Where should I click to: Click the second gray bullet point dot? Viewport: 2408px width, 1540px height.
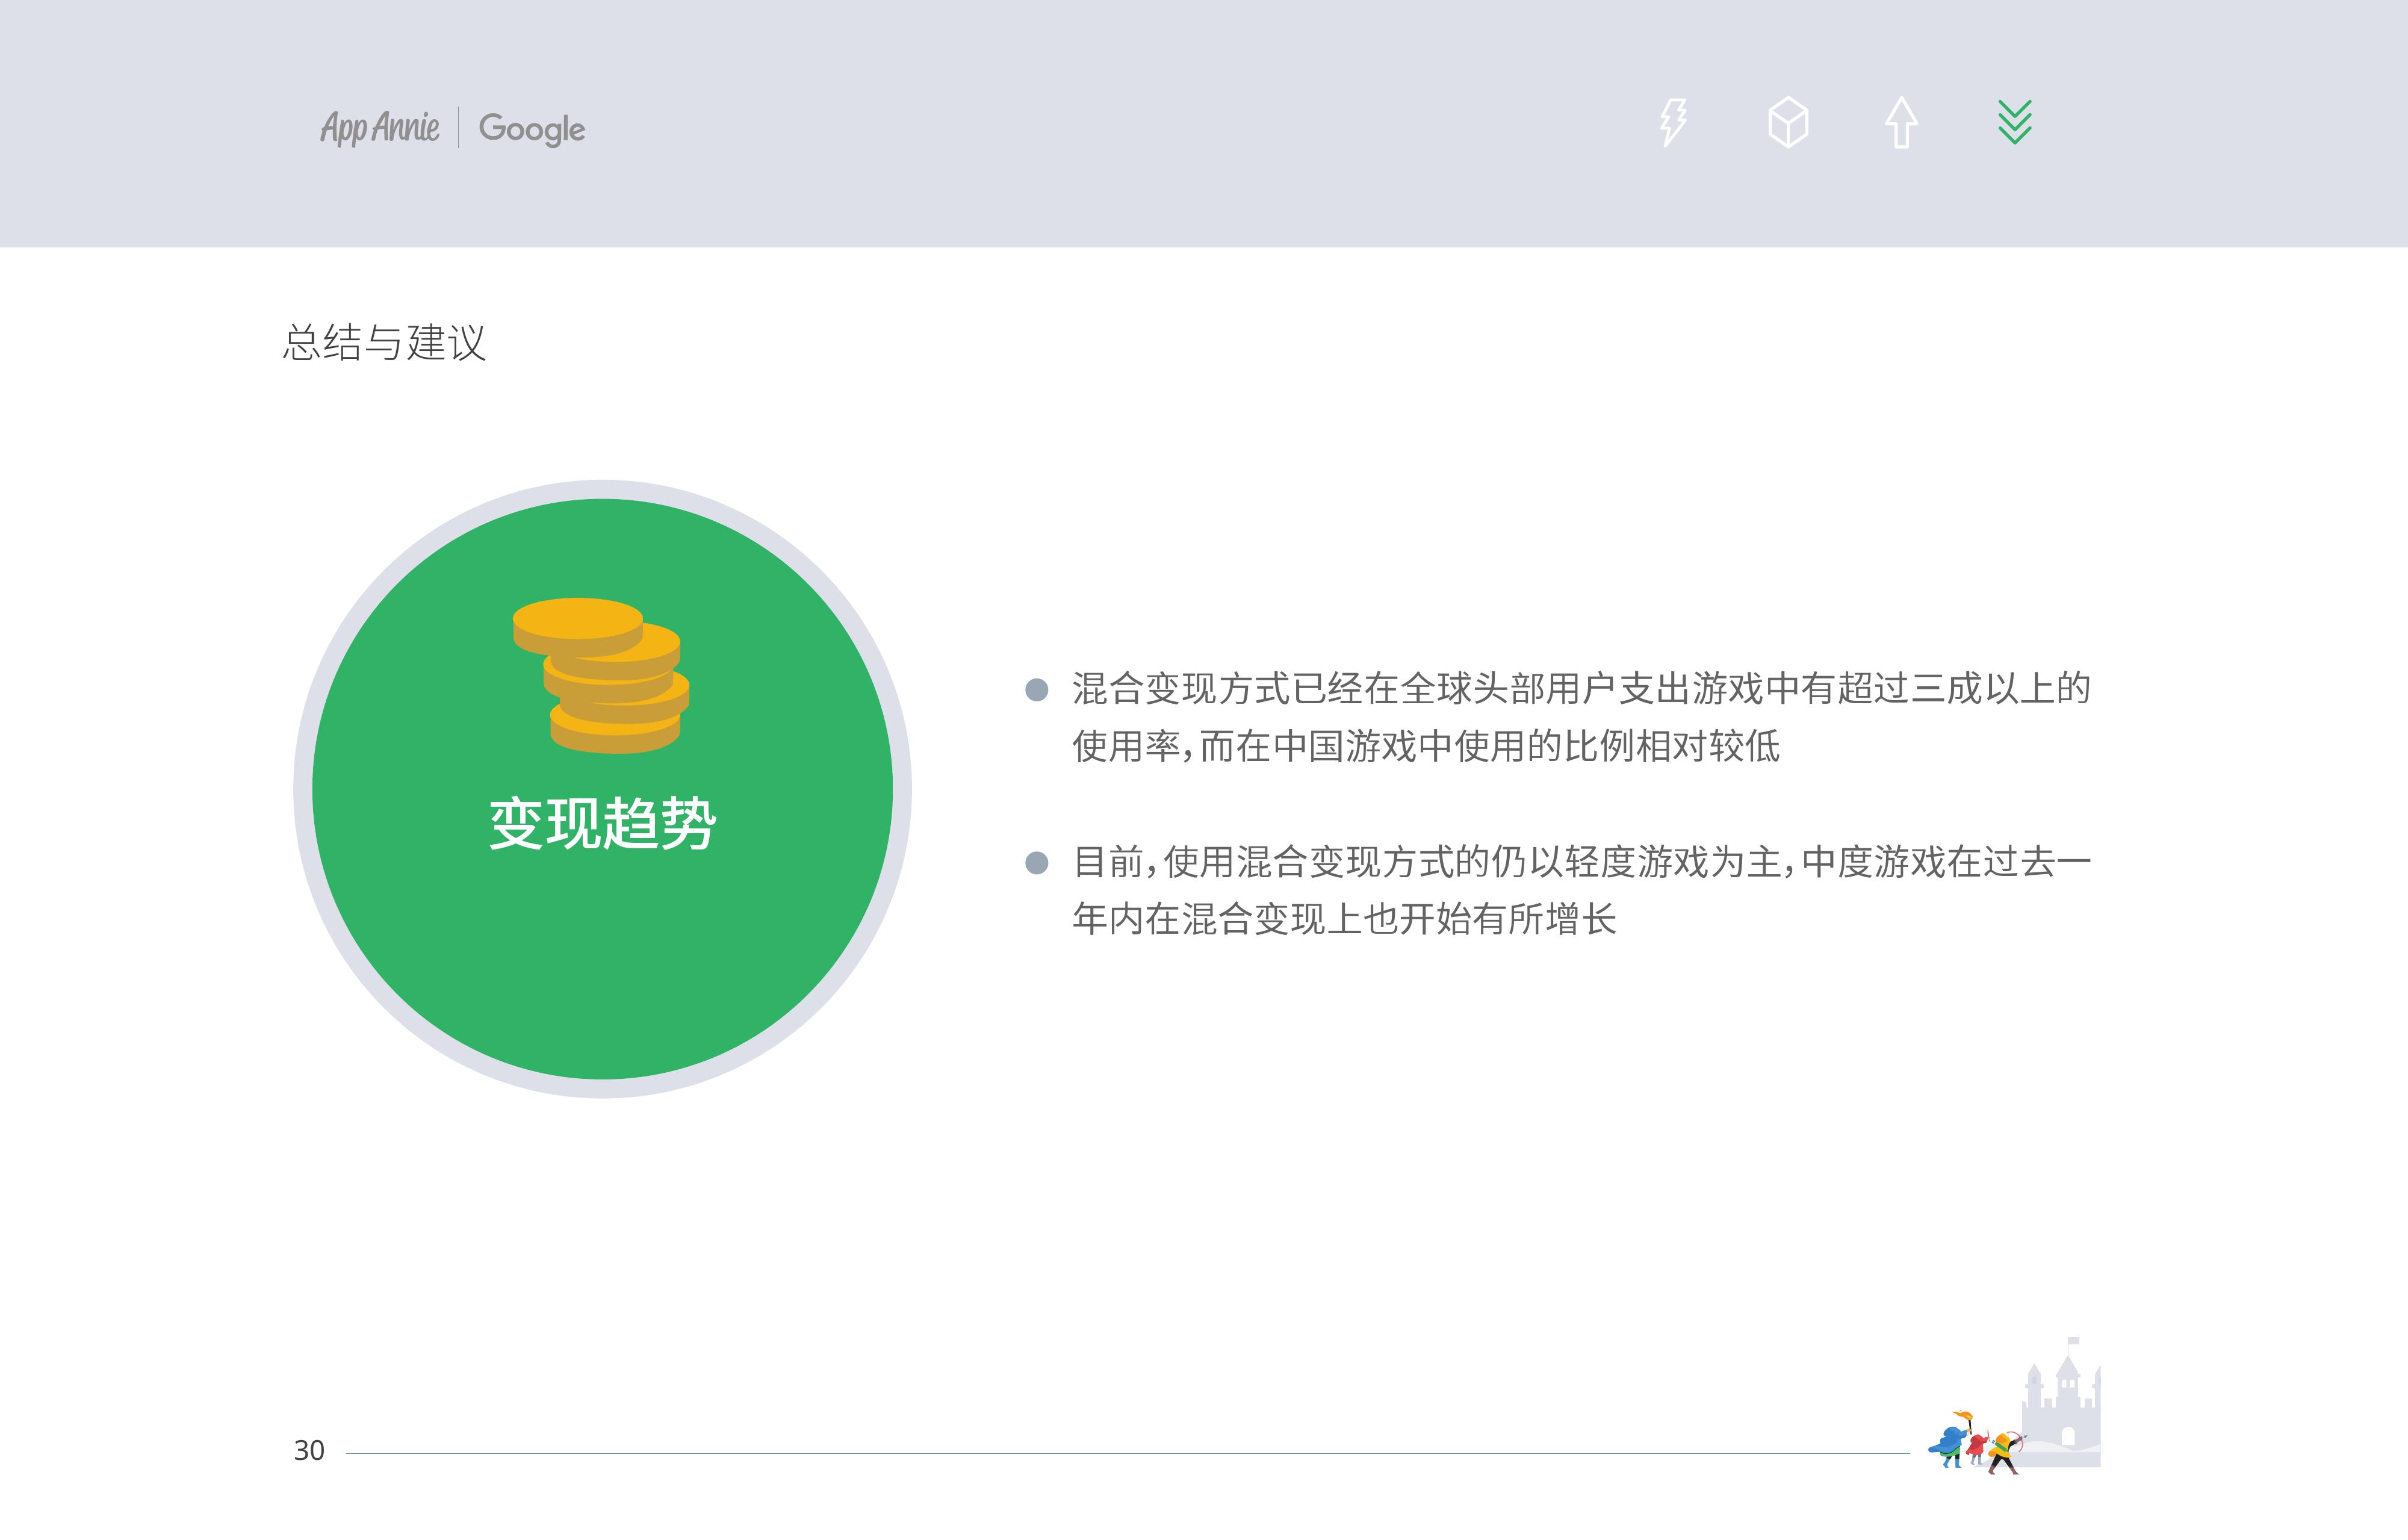(1037, 862)
